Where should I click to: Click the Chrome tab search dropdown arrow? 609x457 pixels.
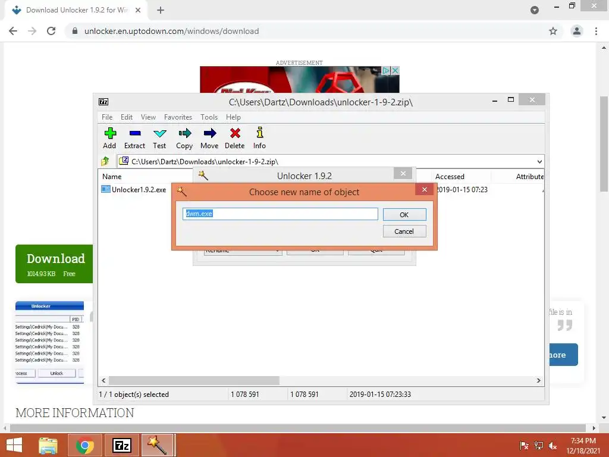pyautogui.click(x=535, y=10)
